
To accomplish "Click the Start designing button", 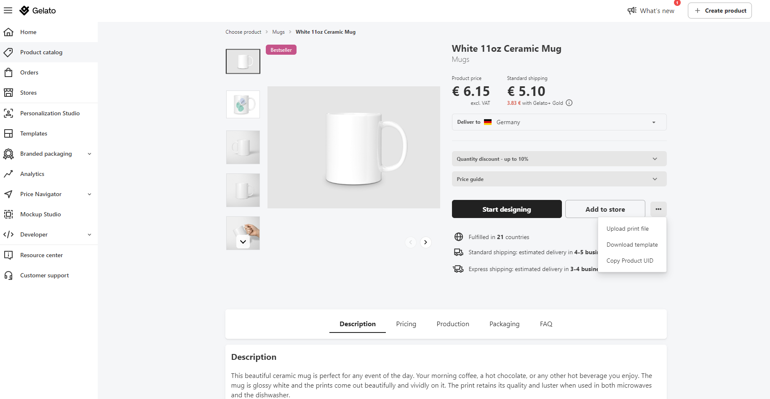I will click(507, 209).
